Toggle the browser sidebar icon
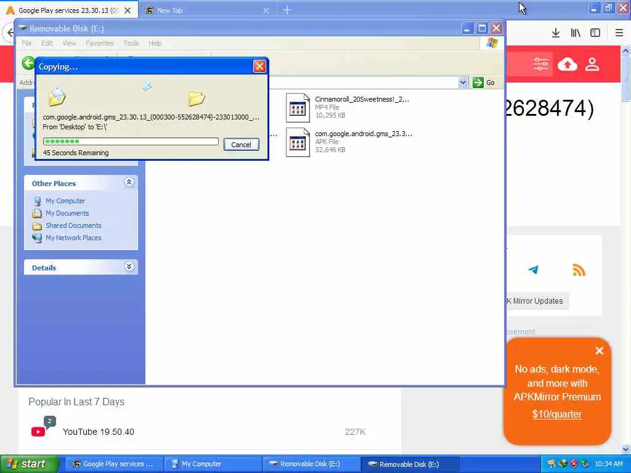Image resolution: width=631 pixels, height=473 pixels. point(595,33)
